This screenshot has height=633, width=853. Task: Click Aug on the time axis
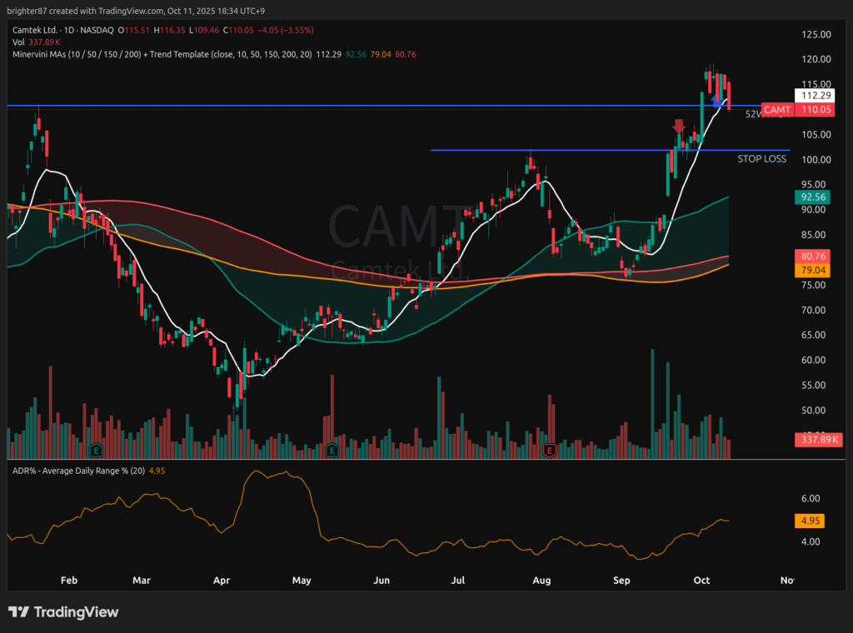(x=541, y=581)
